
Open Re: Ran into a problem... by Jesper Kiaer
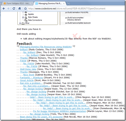[37, 86]
